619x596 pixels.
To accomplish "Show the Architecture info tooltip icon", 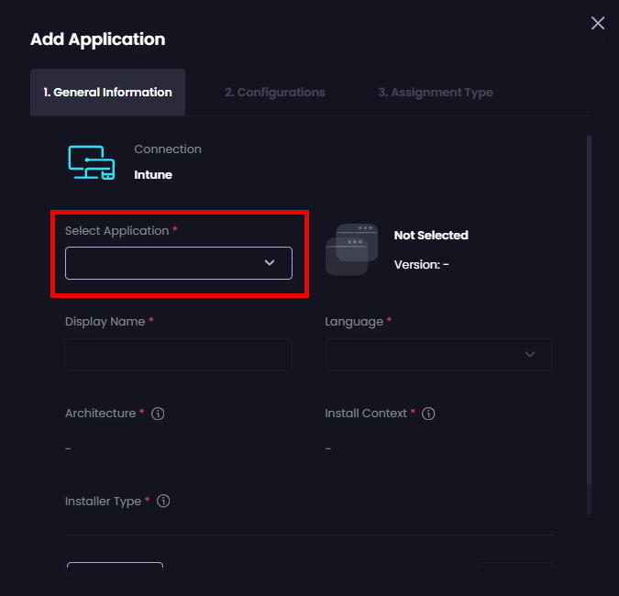I will click(x=158, y=414).
